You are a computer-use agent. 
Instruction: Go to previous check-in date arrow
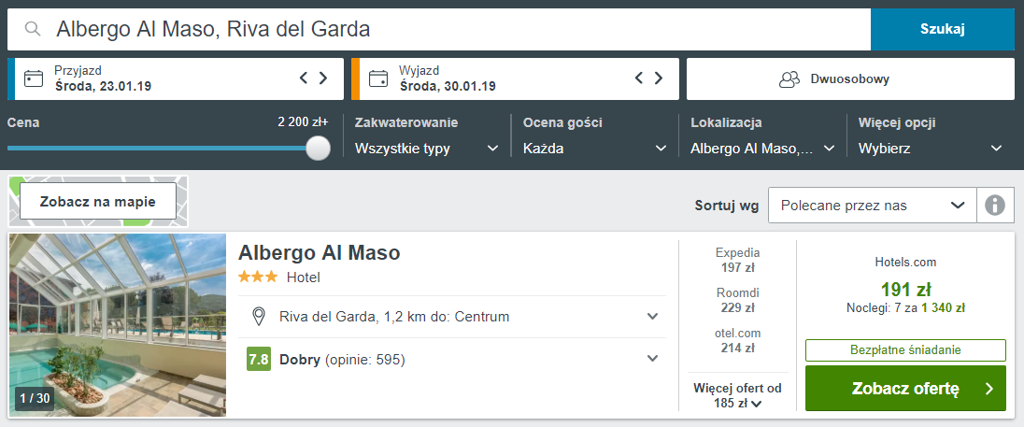coord(304,78)
